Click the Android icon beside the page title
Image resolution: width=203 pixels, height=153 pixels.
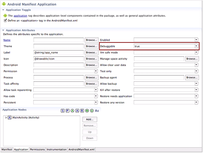click(x=4, y=4)
